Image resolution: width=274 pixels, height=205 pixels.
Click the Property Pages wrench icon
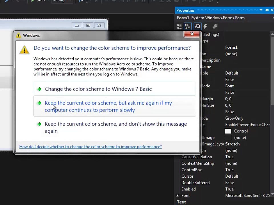pos(215,26)
